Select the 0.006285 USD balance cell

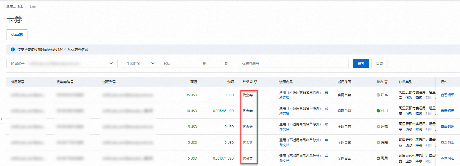click(223, 111)
